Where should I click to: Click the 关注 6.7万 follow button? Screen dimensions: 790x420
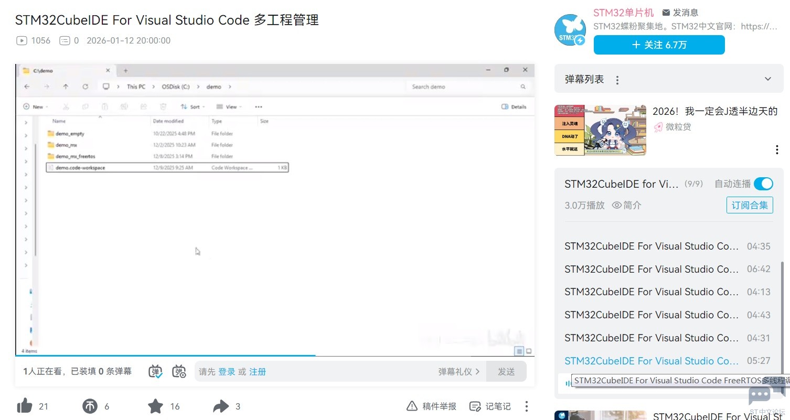click(659, 45)
